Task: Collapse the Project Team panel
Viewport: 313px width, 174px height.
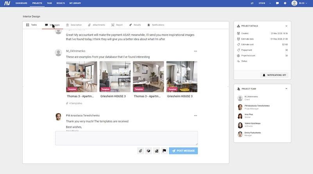Action: [286, 89]
